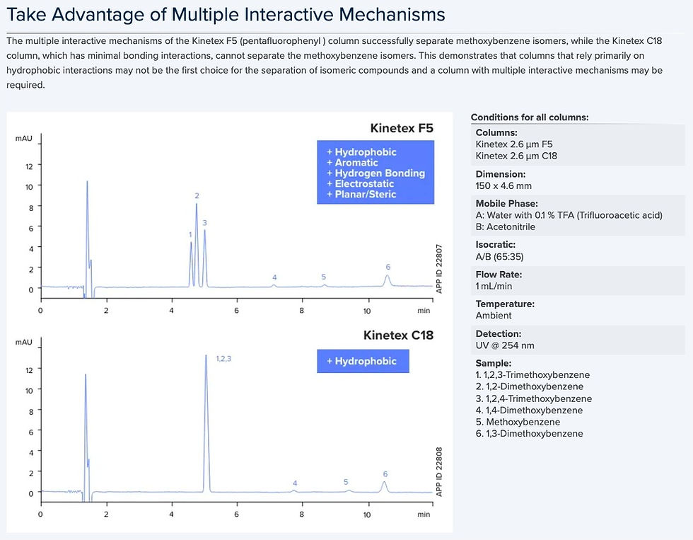Click 'A: Water with 0.1 % TFA' line
This screenshot has width=693, height=540.
[x=569, y=215]
